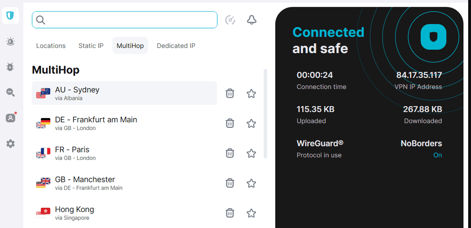Open the Settings gear sidebar icon
Viewport: 471px width, 228px height.
[10, 144]
